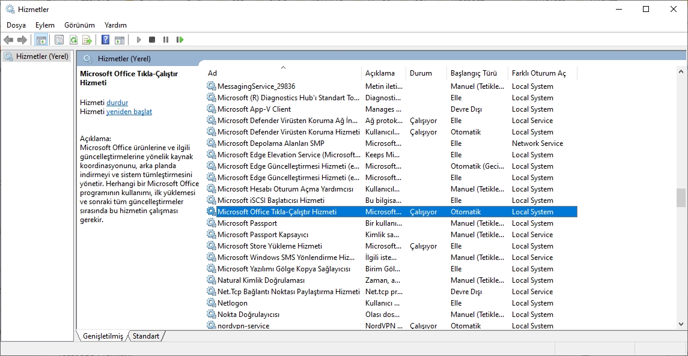Select Net.Tcp Bağlantı Noktası Paylaştırma Hizmeti row
Image resolution: width=688 pixels, height=356 pixels.
click(x=391, y=292)
